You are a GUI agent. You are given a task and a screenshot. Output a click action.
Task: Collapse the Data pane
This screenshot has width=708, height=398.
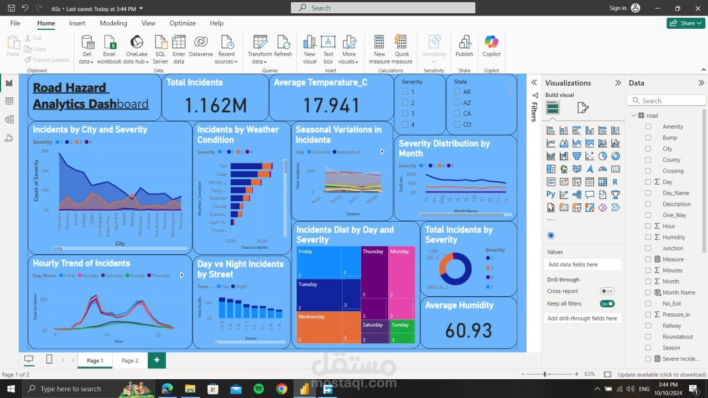pos(701,83)
